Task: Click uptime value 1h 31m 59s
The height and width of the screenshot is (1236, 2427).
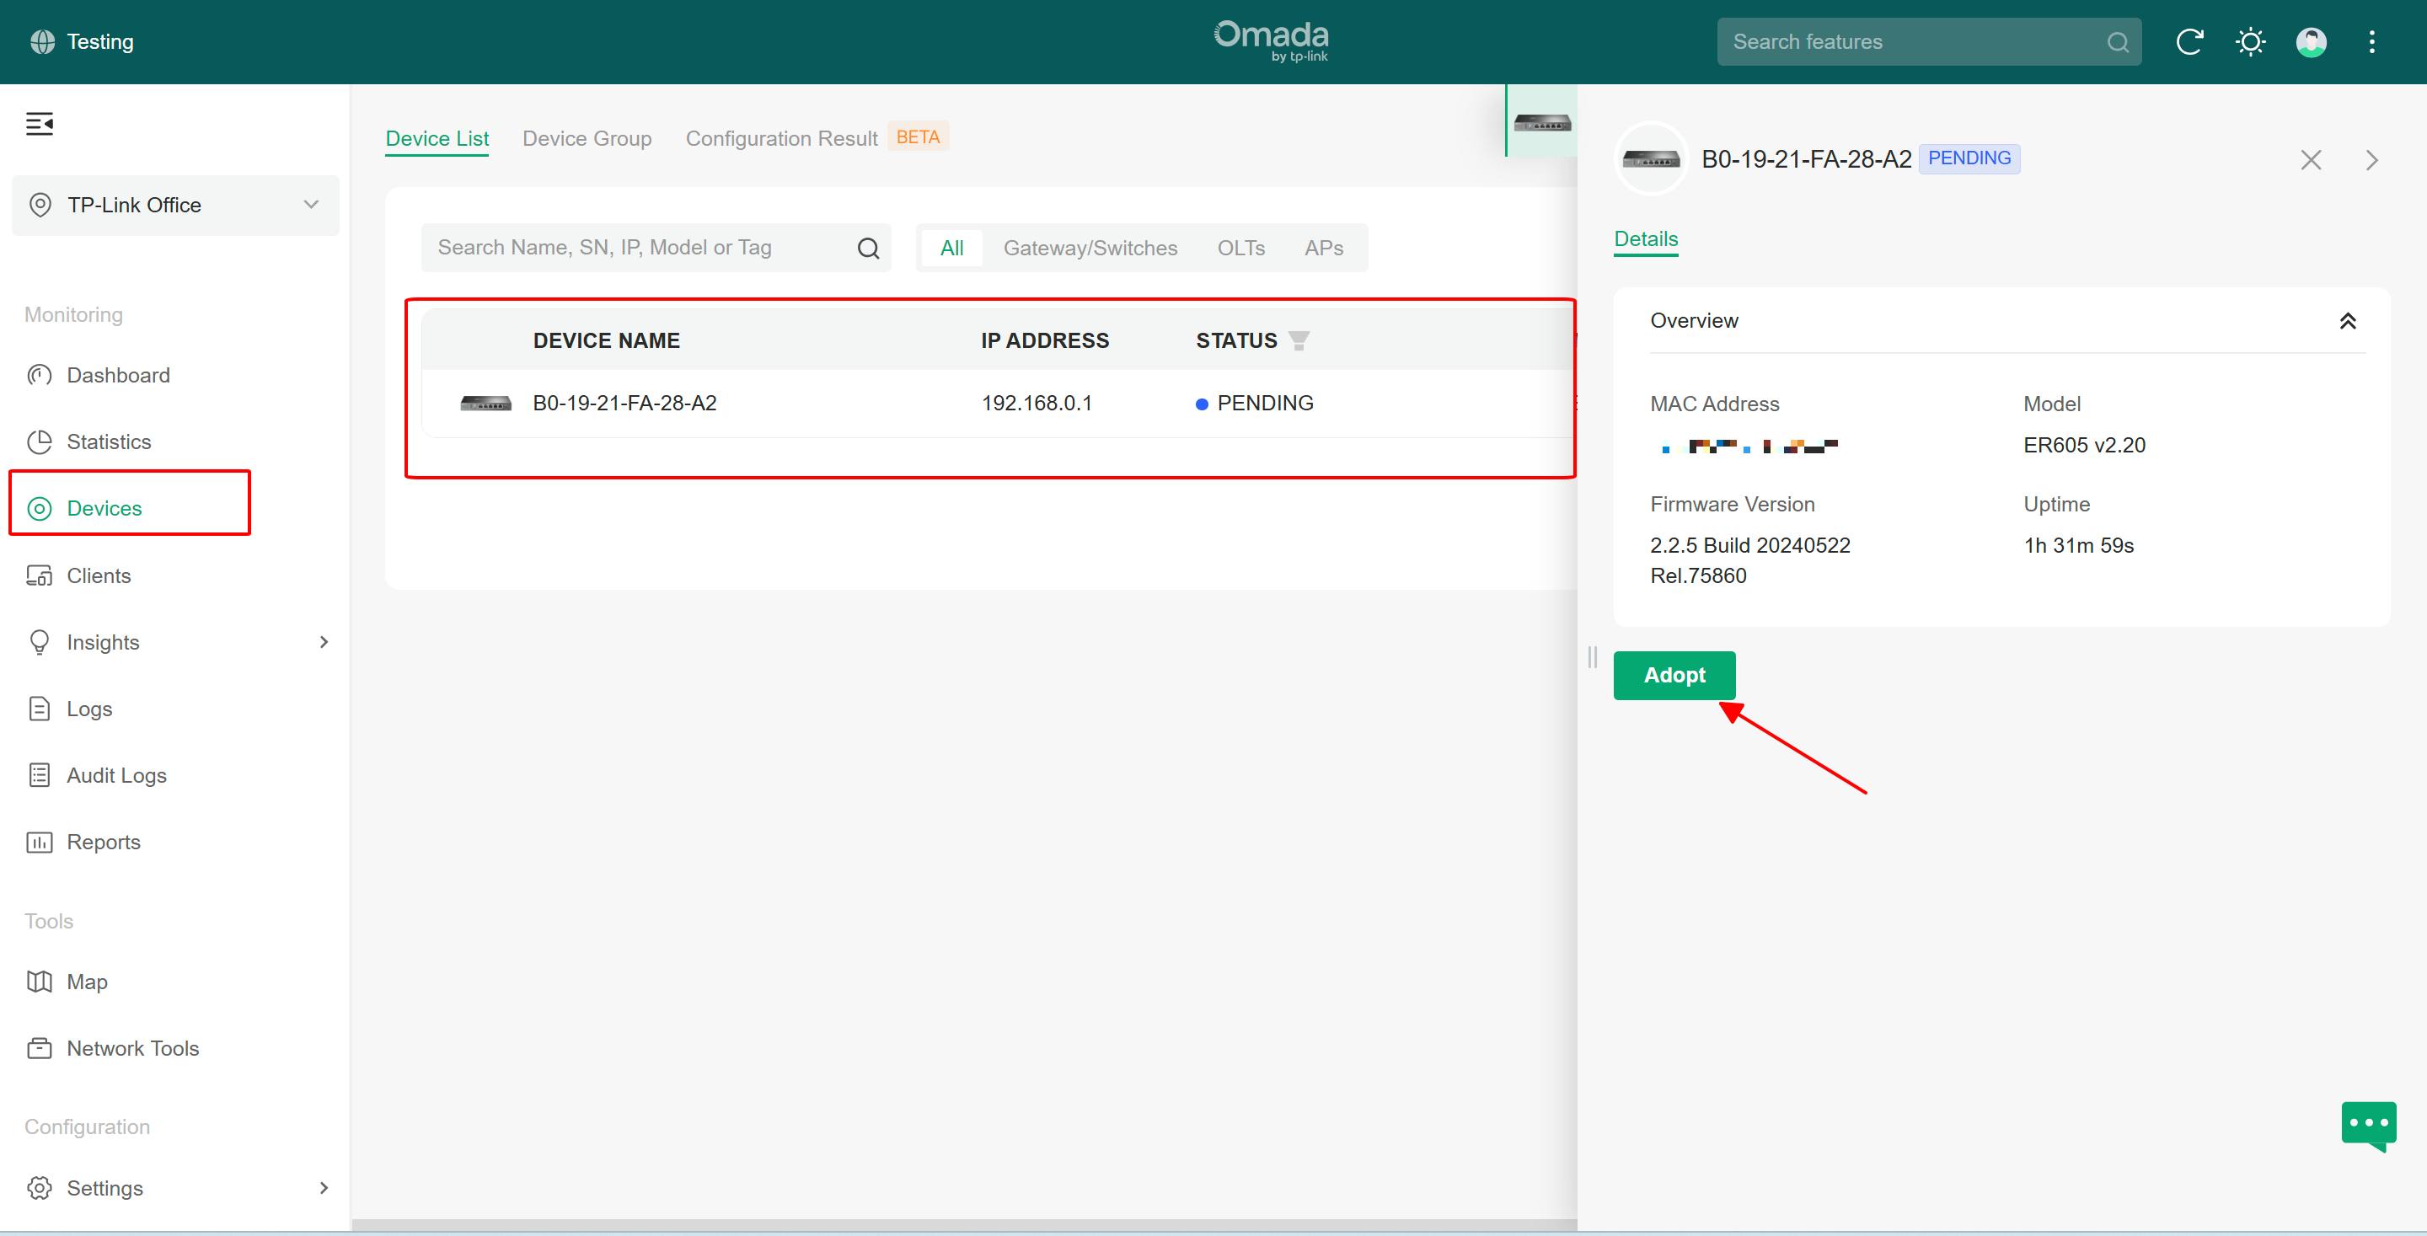Action: coord(2078,545)
